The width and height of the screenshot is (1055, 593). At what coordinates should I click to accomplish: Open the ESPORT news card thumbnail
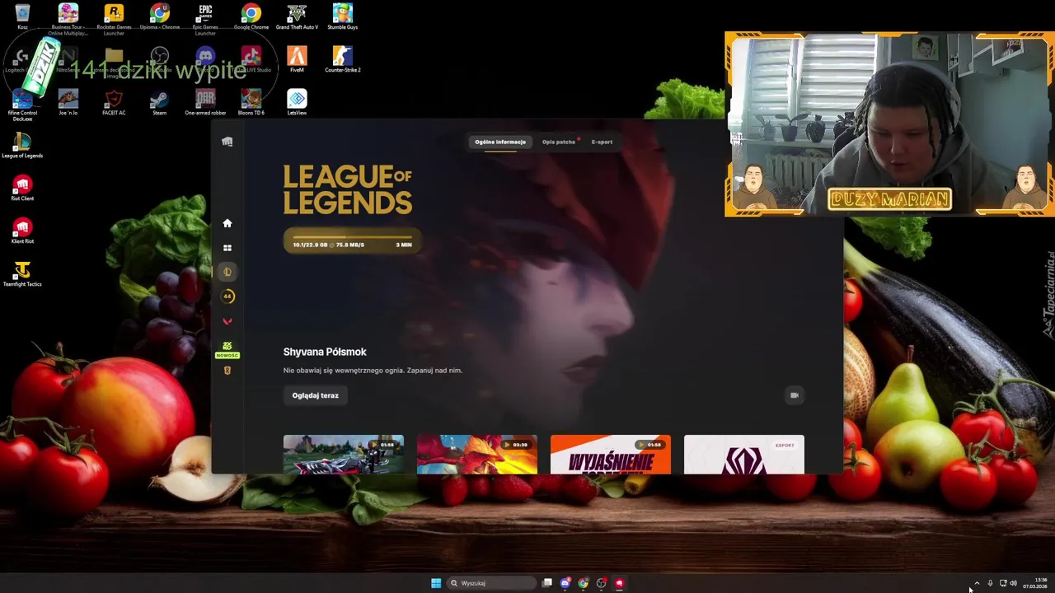[744, 455]
